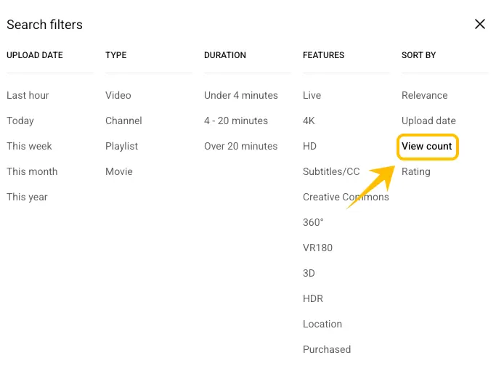Filter by 4K videos

tap(309, 121)
